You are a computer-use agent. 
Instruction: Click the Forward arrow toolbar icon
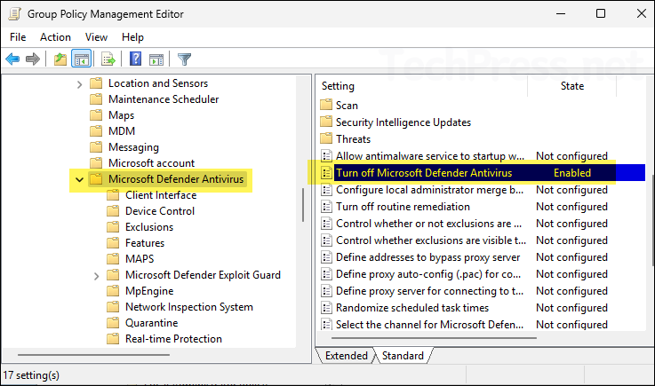click(x=33, y=59)
